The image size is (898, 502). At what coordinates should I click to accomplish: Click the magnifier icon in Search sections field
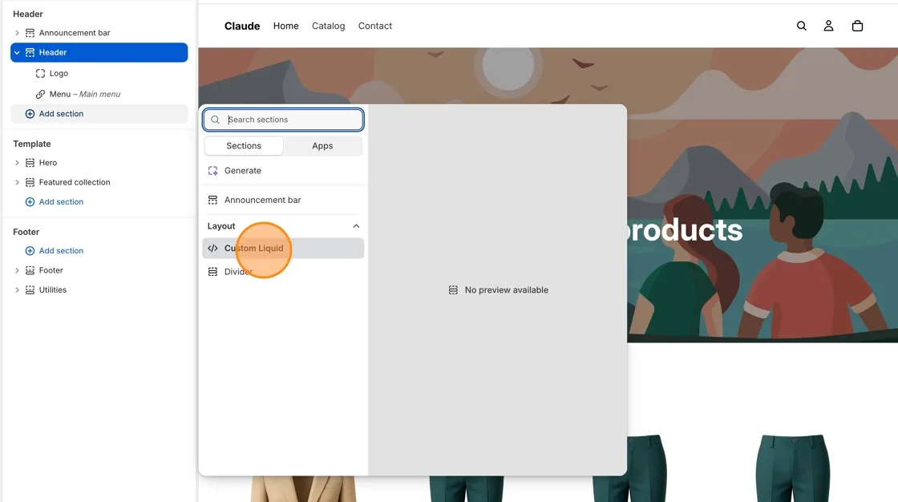(x=216, y=119)
